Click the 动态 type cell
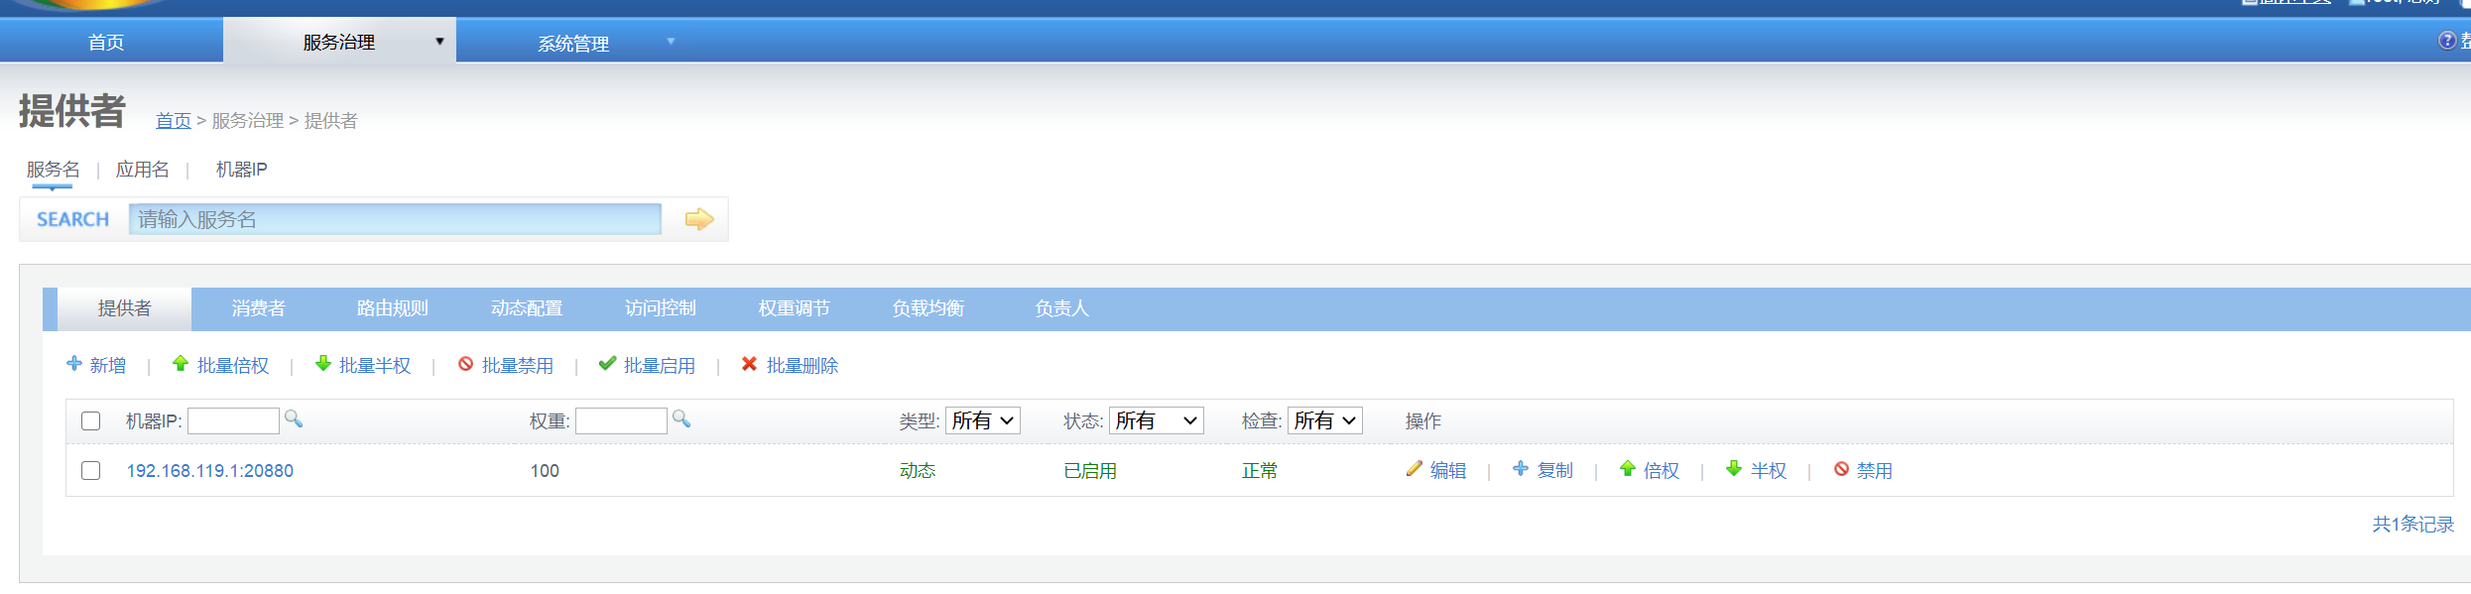 (918, 471)
